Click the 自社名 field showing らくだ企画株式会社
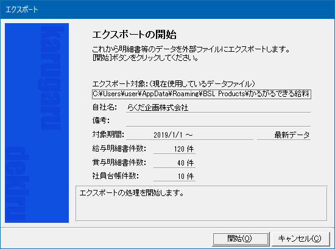Screen dimensions: 335x249 [x=218, y=107]
